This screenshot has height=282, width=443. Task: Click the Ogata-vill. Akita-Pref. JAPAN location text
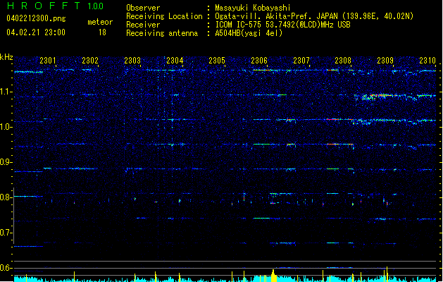coord(314,16)
